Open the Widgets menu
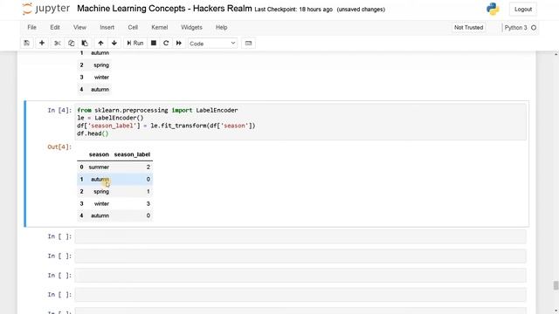 [x=191, y=27]
